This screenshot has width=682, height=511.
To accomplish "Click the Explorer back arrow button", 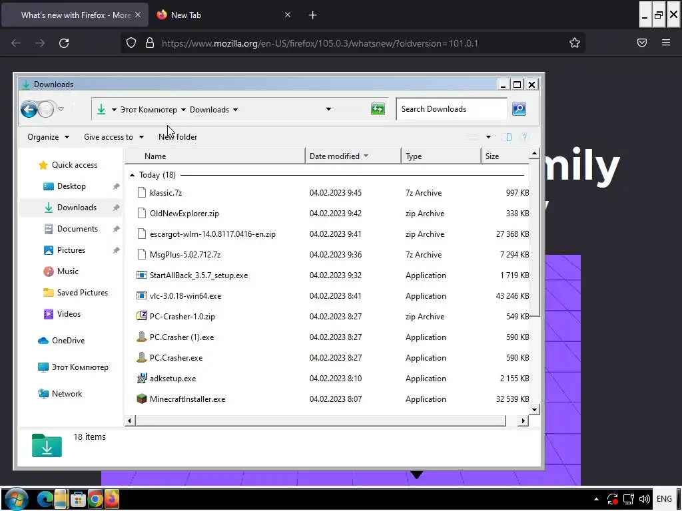I will coord(29,109).
